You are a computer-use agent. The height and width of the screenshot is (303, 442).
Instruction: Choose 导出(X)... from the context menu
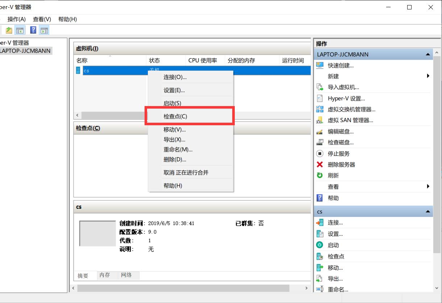pos(191,139)
